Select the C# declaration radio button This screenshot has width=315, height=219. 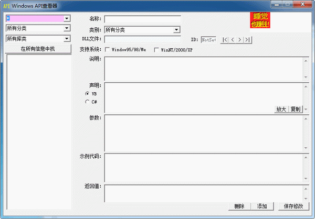[x=87, y=102]
